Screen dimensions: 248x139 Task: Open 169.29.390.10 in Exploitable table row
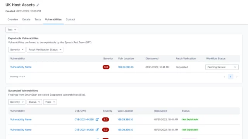(126, 67)
